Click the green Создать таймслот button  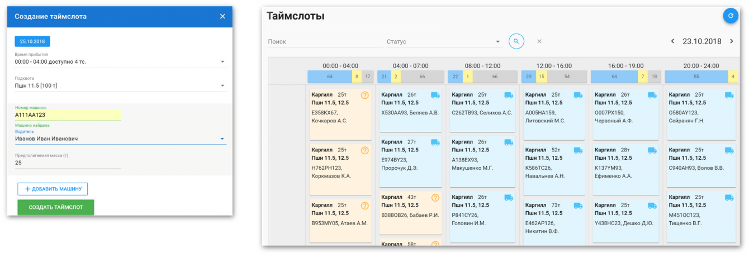click(56, 207)
